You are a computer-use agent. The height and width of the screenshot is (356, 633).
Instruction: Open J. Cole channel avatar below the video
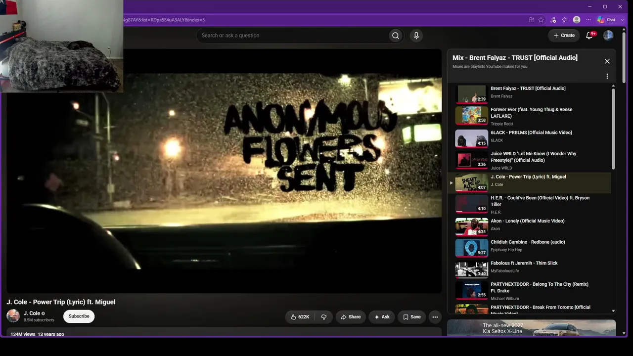(13, 316)
